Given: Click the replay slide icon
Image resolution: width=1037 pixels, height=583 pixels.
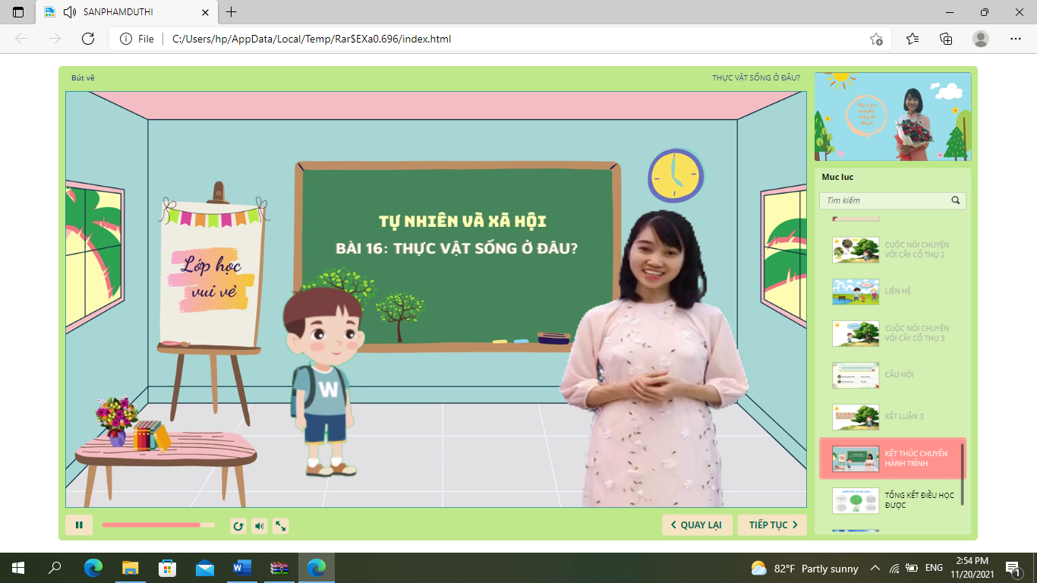Looking at the screenshot, I should point(238,525).
